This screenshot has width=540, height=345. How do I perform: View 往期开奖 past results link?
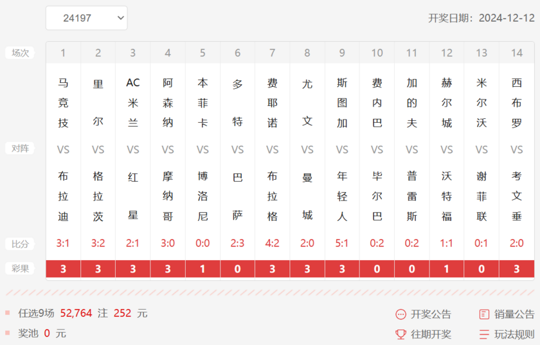coord(431,334)
